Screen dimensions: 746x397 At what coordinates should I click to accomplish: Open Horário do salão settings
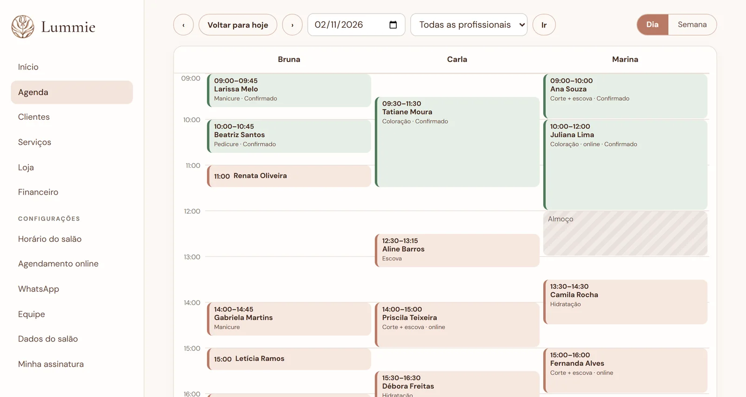click(72, 239)
